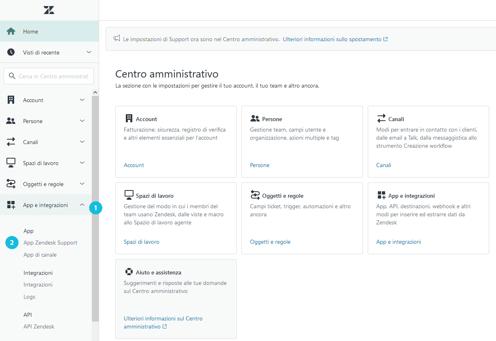Click the 'Campi ticket, trigger' description text

coord(300,210)
